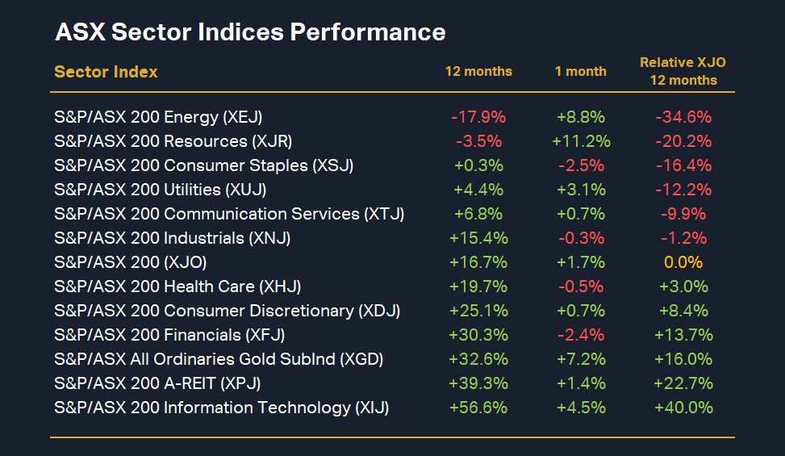Click the S&P/ASX 200 Industrials (XNJ) label
Screen dimensions: 785x456
(x=172, y=238)
